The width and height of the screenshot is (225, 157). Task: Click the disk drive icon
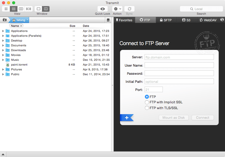(x=108, y=20)
